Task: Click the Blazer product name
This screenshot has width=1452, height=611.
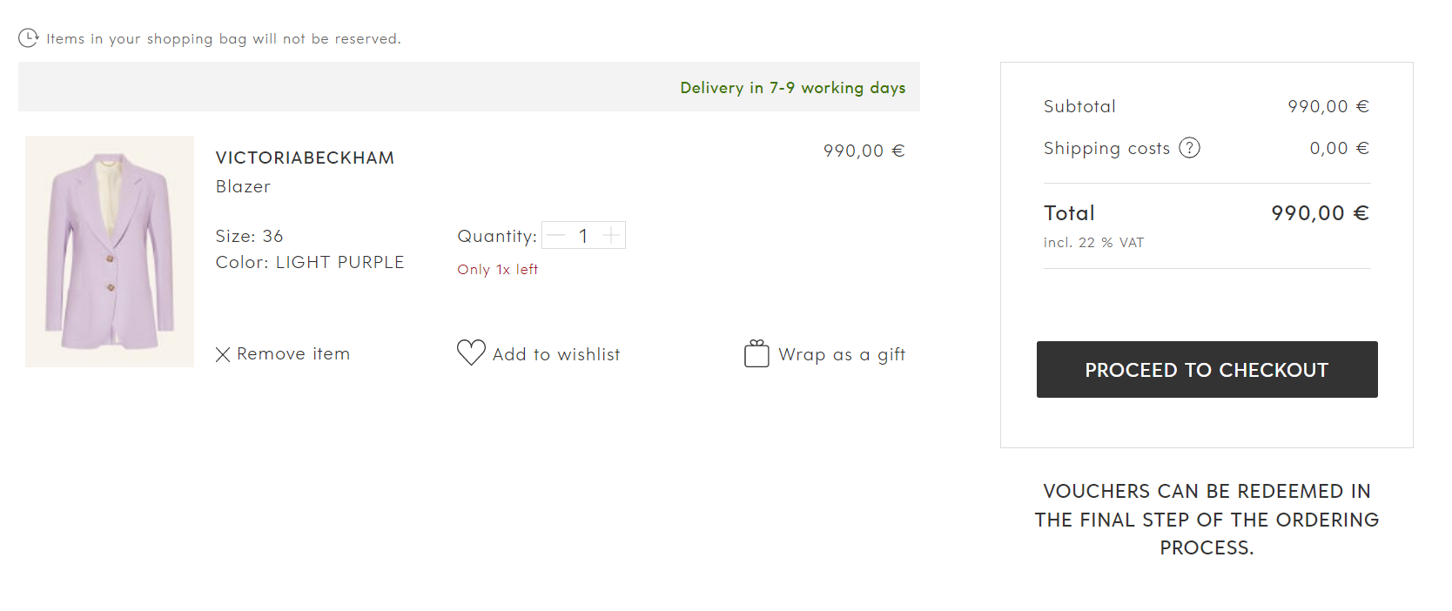Action: [x=243, y=186]
